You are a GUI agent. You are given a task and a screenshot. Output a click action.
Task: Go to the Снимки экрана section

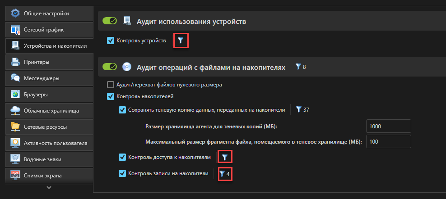pyautogui.click(x=50, y=175)
